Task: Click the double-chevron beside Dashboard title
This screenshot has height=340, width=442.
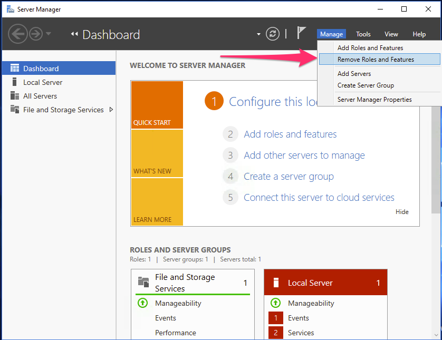Action: [x=74, y=34]
